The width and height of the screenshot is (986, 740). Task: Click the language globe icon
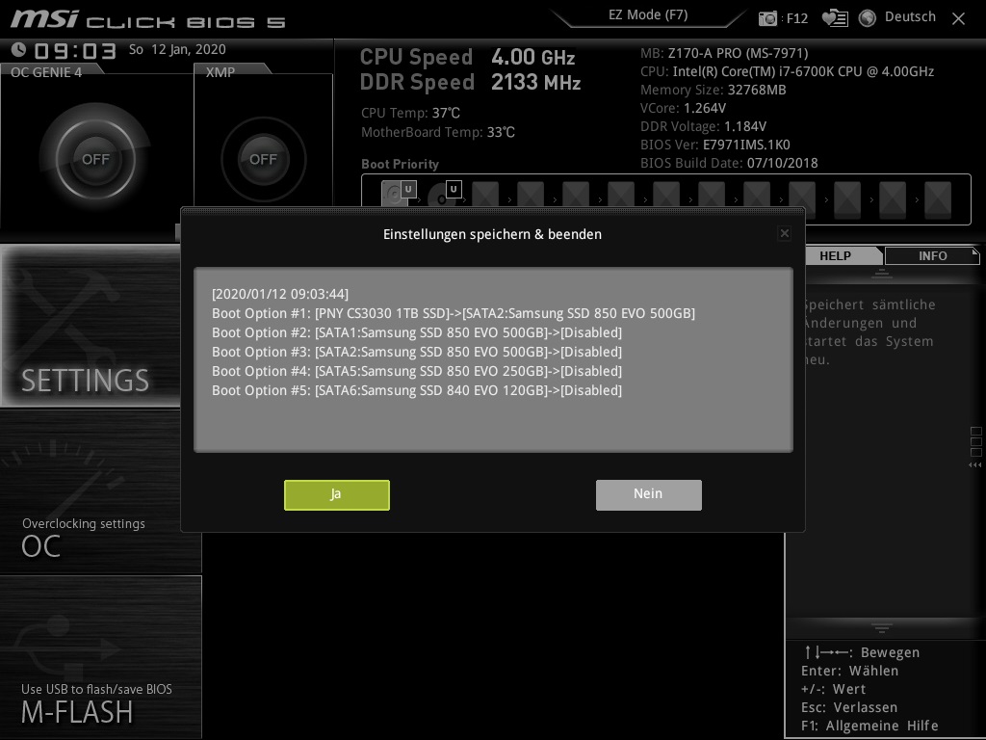tap(868, 18)
